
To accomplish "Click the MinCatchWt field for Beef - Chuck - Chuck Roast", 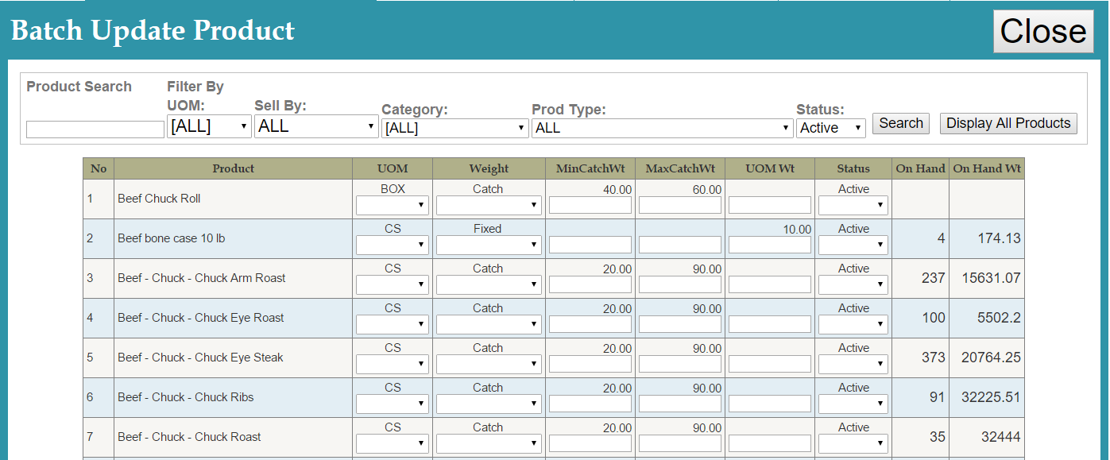I will (590, 443).
